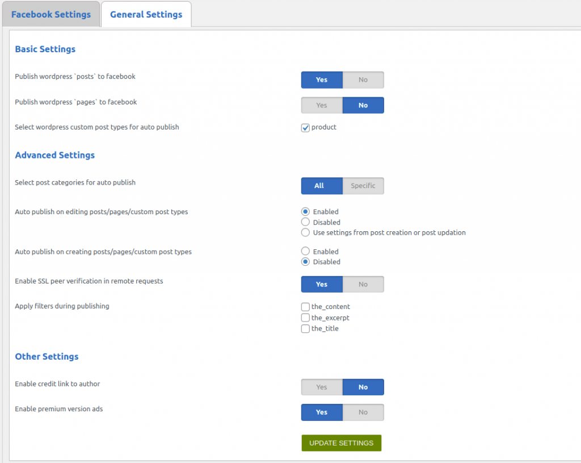Check the the_excerpt filter checkbox

pos(305,318)
